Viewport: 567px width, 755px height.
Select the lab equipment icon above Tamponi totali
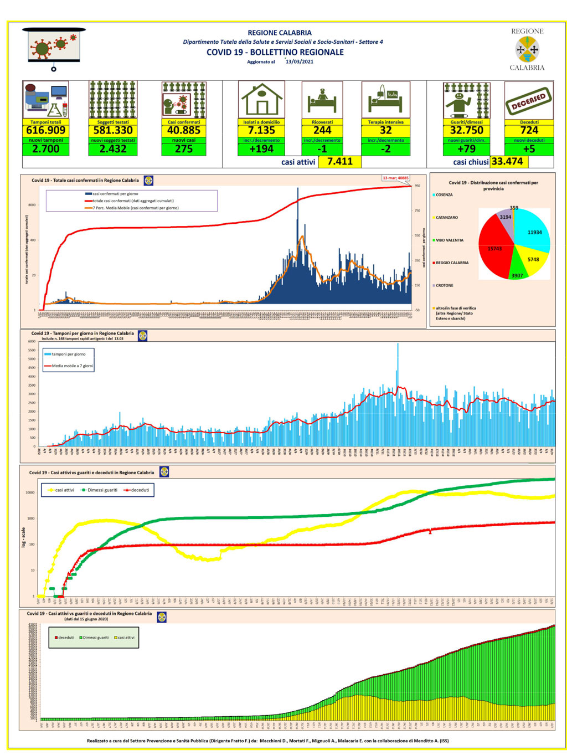pos(46,100)
